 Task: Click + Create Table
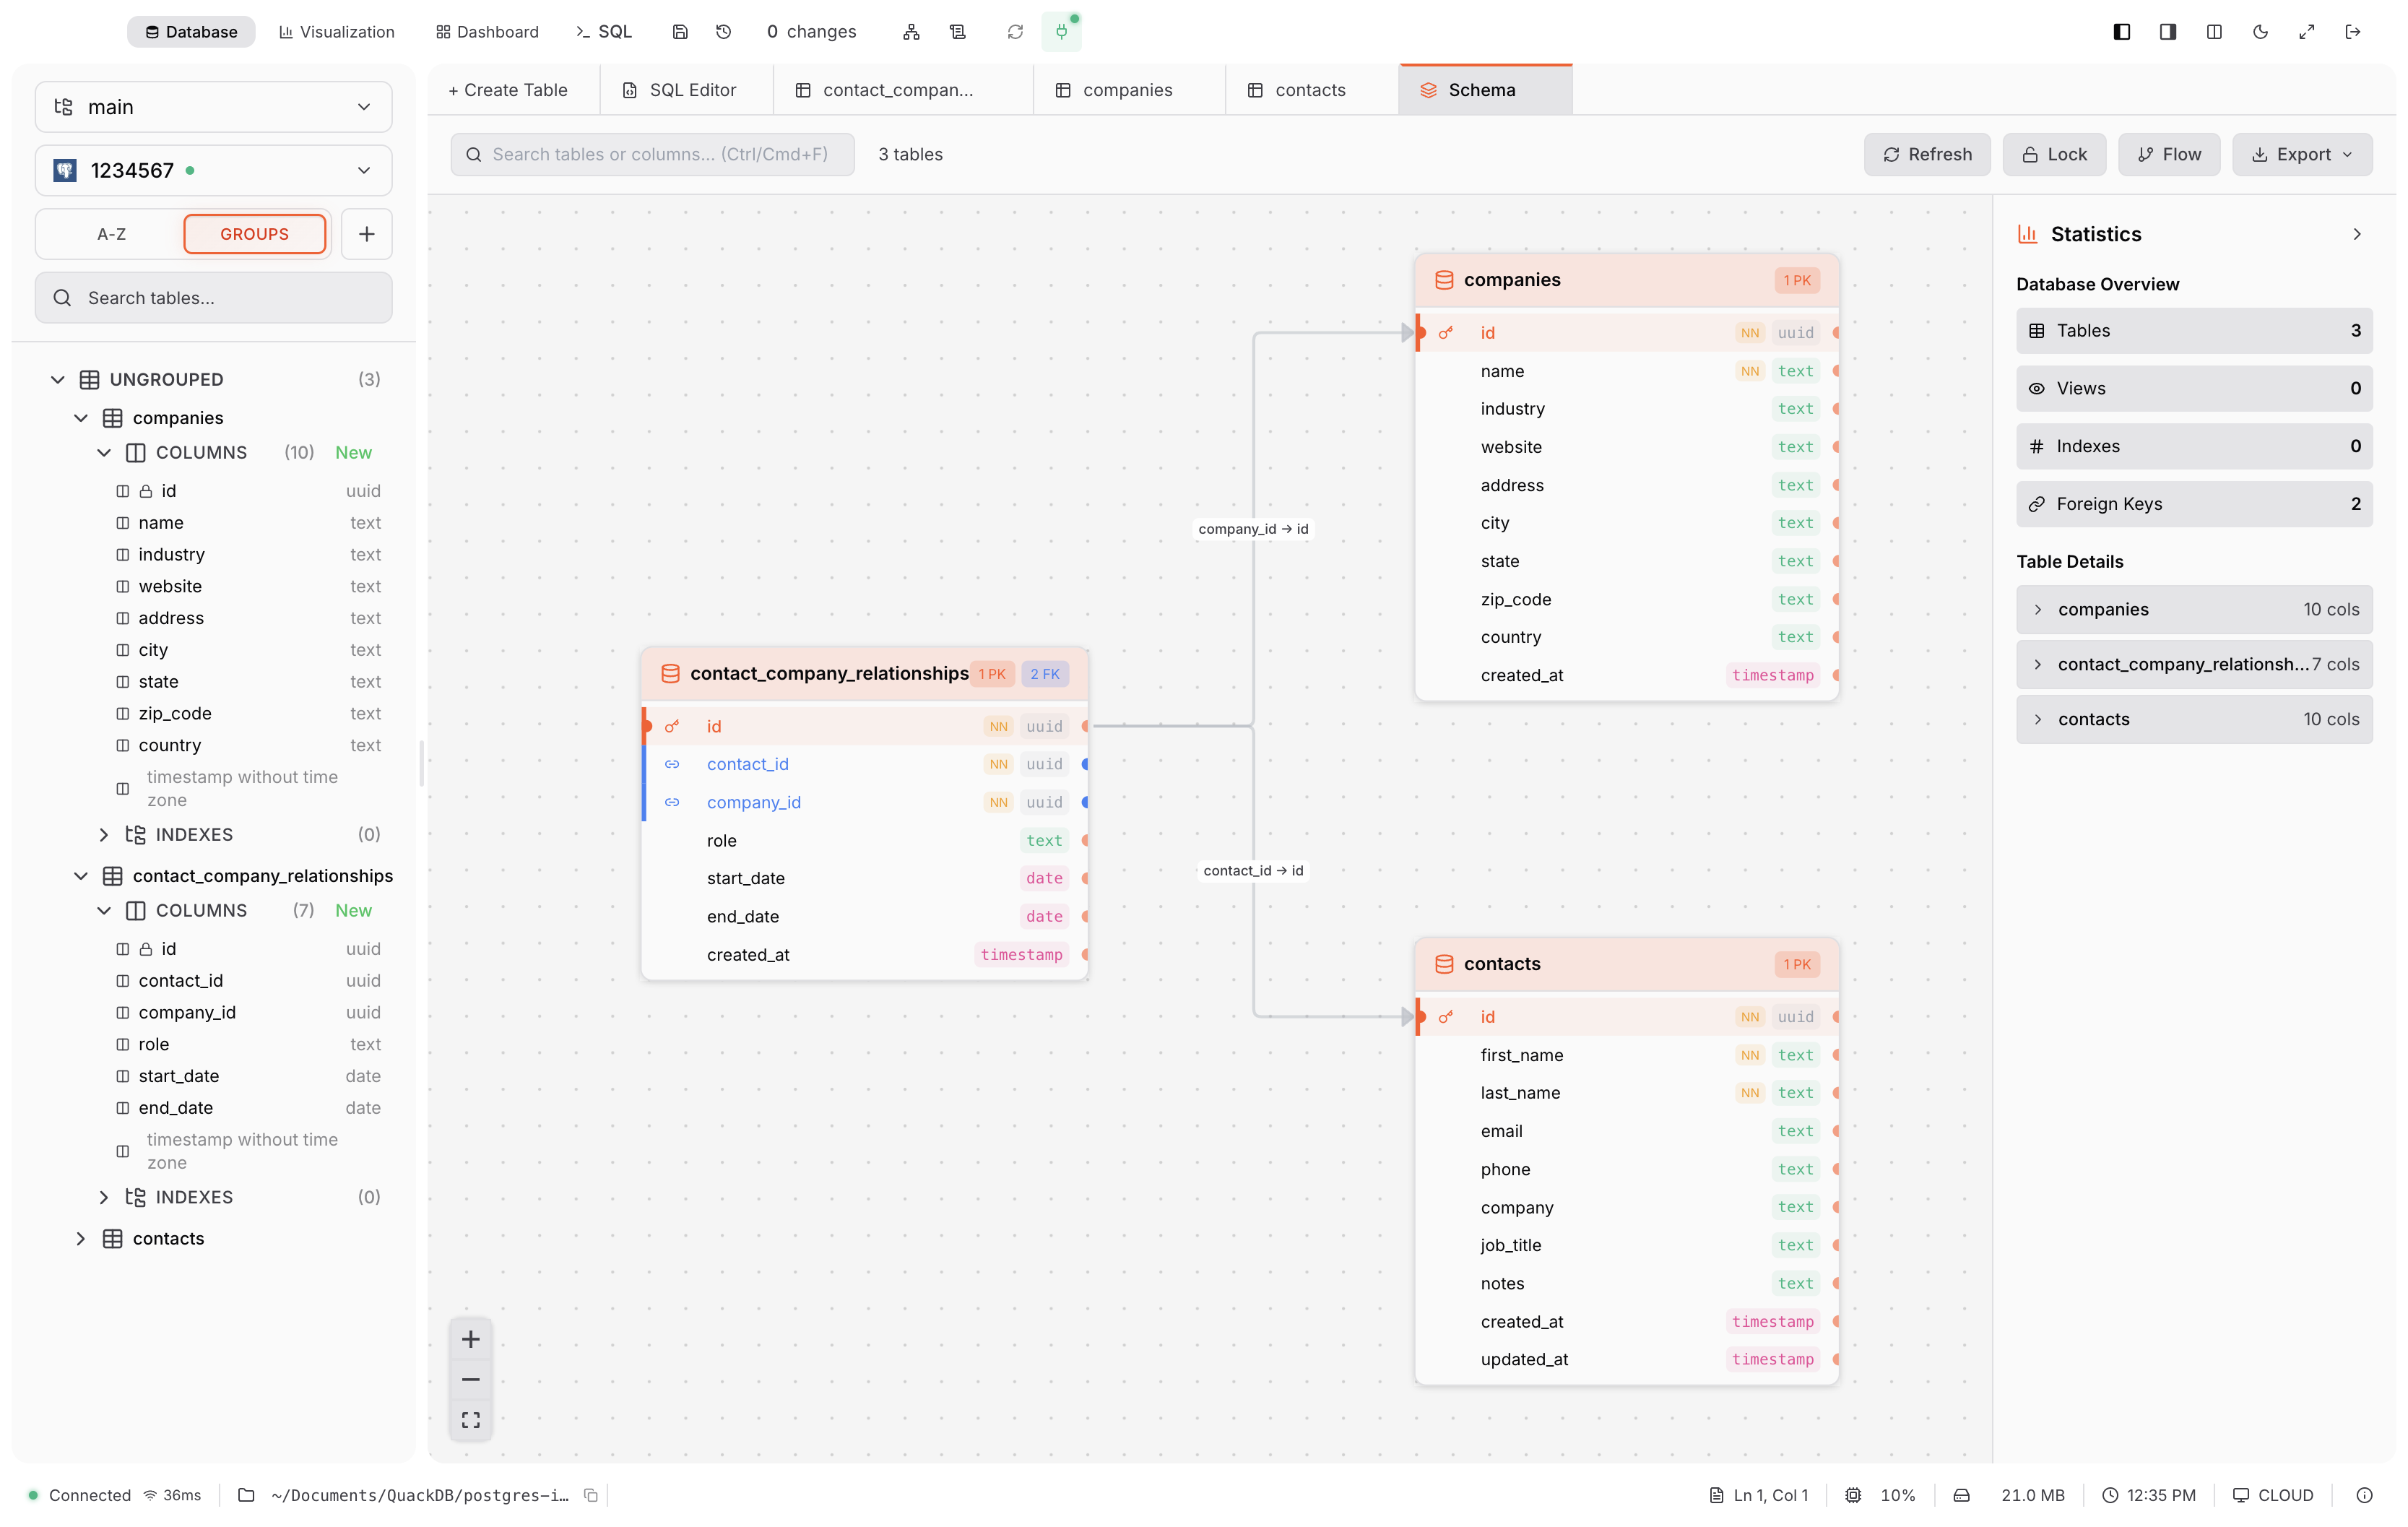coord(508,90)
